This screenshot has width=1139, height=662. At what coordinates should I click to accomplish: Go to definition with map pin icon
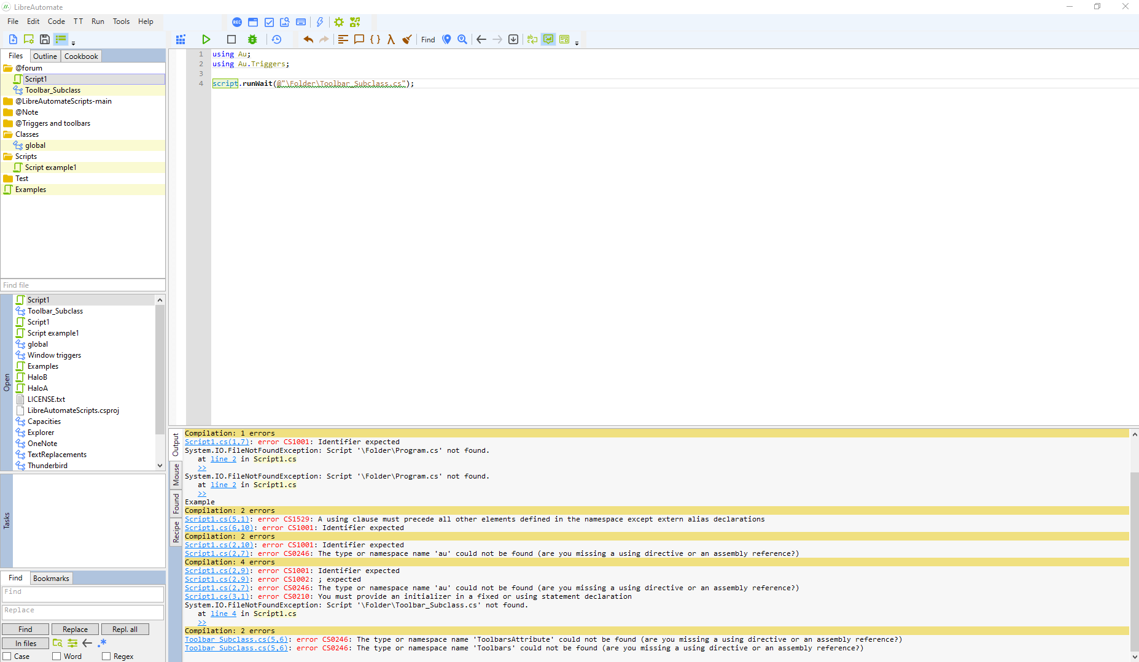[x=447, y=39]
